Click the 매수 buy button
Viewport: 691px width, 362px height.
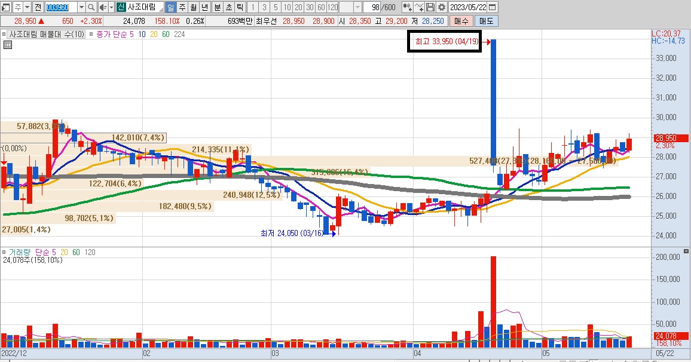tap(461, 21)
